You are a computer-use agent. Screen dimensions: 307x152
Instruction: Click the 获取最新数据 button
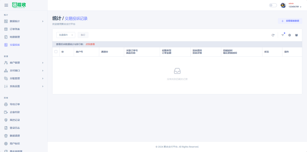click(290, 21)
